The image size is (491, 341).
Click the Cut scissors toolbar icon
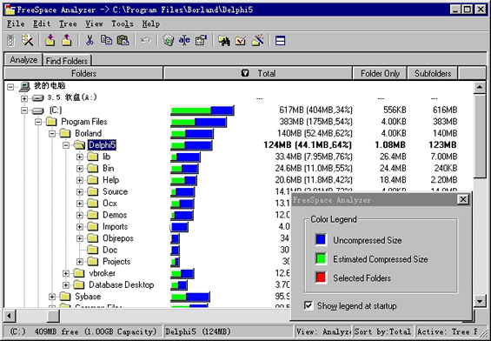point(90,40)
